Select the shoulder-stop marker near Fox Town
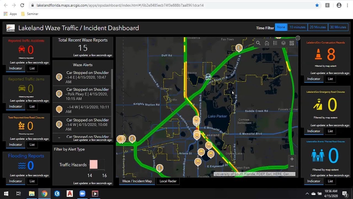This screenshot has height=199, width=353. [239, 48]
